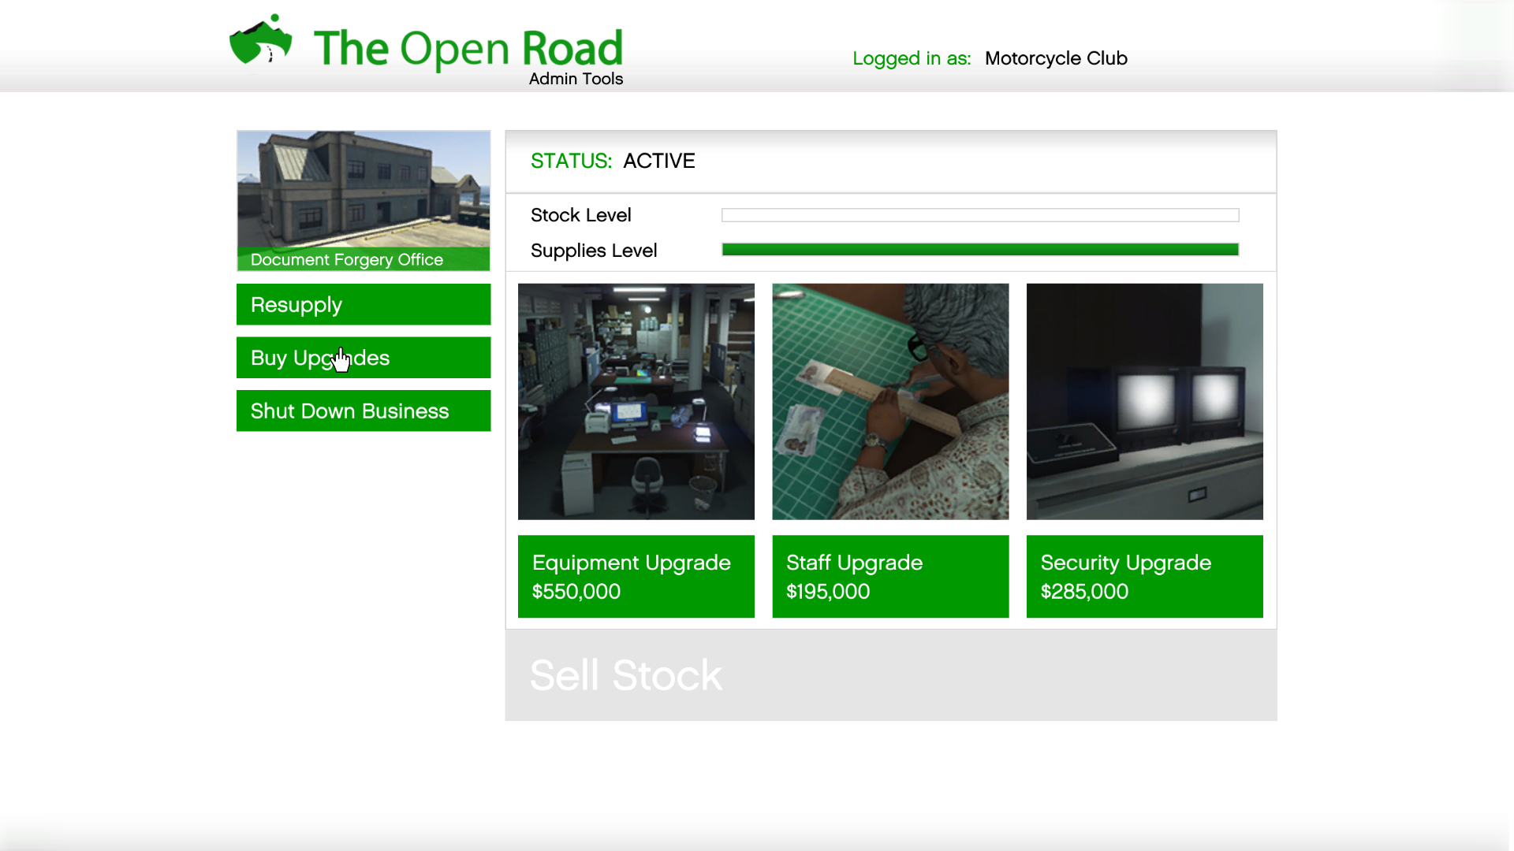The width and height of the screenshot is (1514, 851).
Task: Open the Buy Upgrades menu
Action: click(364, 358)
